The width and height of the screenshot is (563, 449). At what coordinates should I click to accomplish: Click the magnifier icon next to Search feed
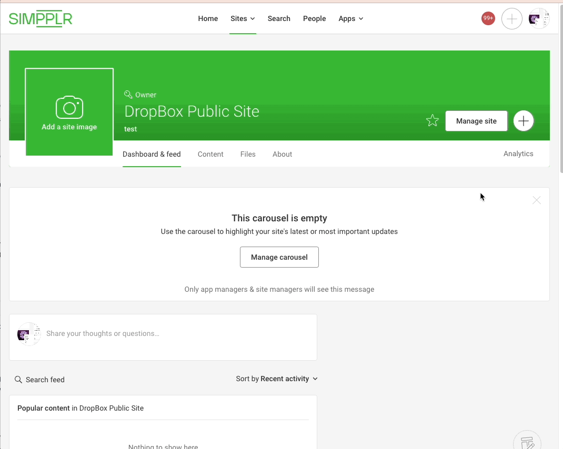(x=18, y=379)
